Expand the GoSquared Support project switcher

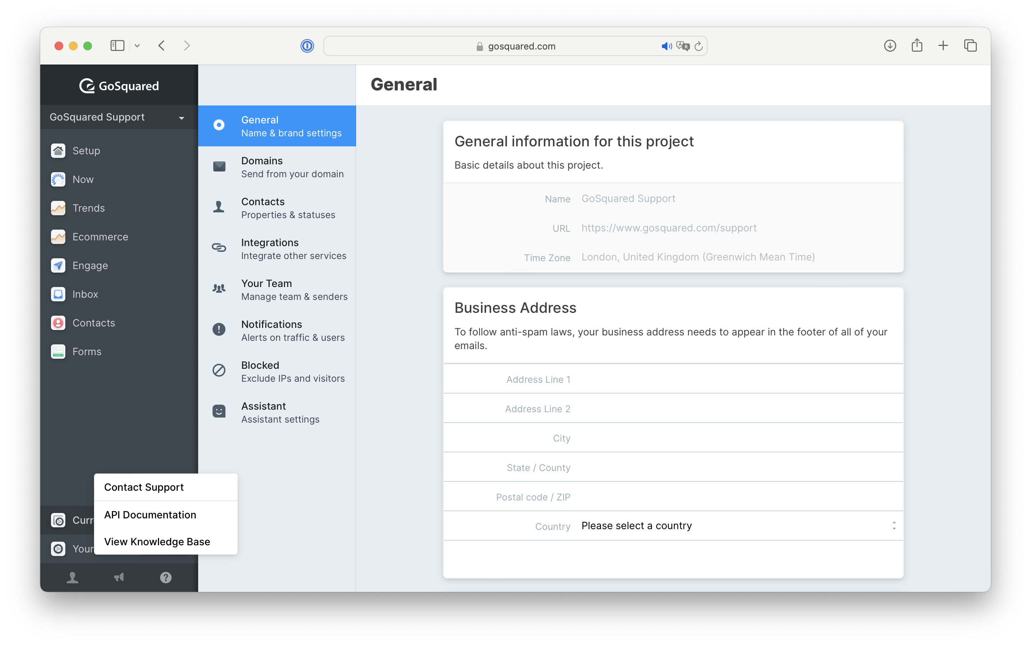[119, 117]
